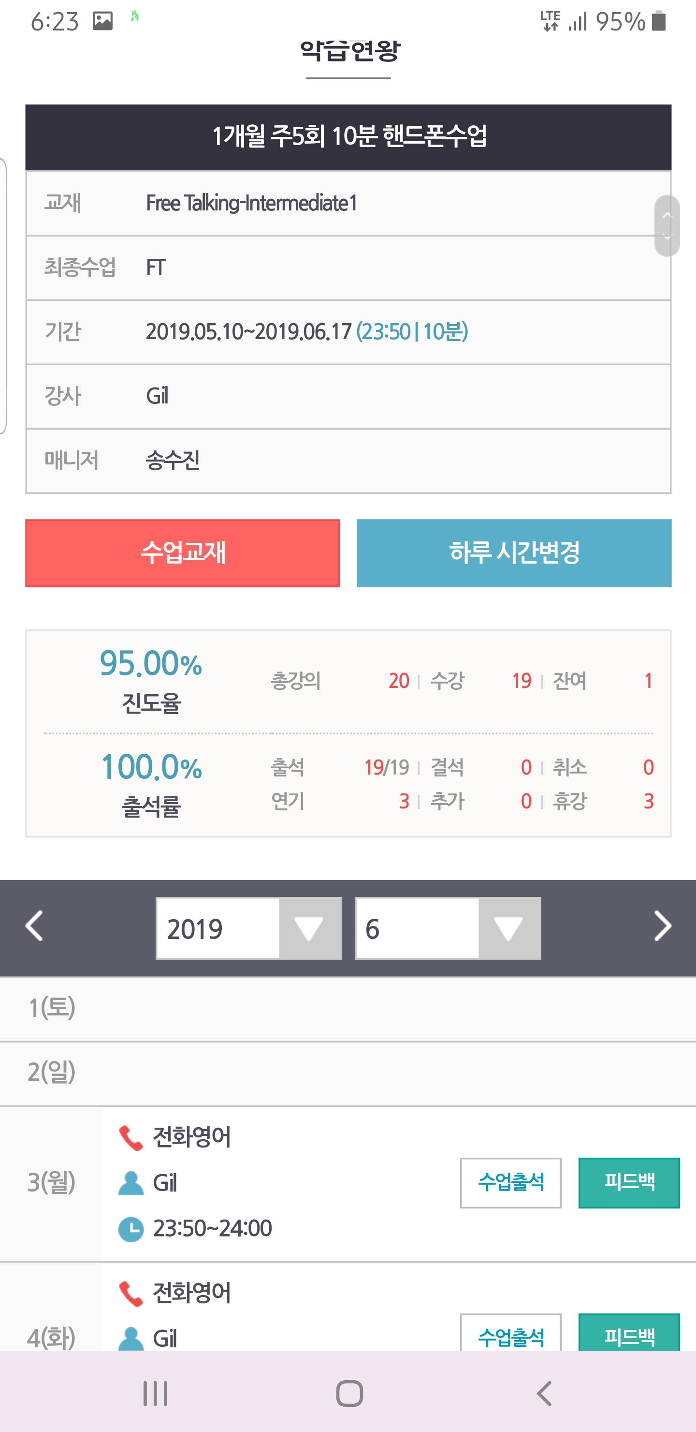Viewport: 696px width, 1432px height.
Task: Open the 2019 year dropdown
Action: [x=248, y=928]
